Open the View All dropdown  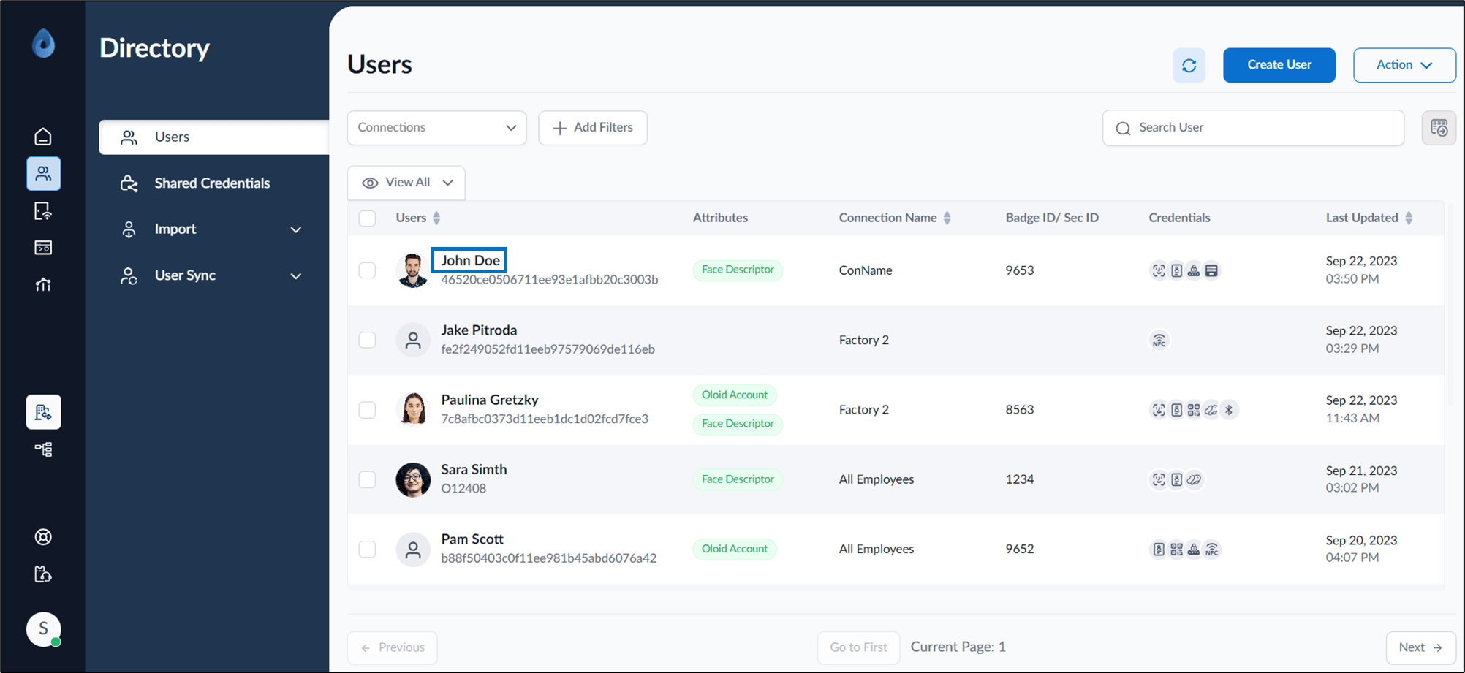pyautogui.click(x=406, y=183)
